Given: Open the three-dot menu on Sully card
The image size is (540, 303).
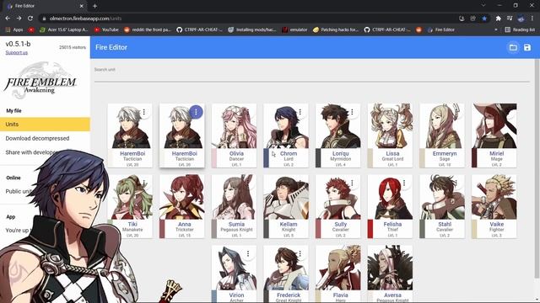Looking at the screenshot, I should [x=352, y=183].
